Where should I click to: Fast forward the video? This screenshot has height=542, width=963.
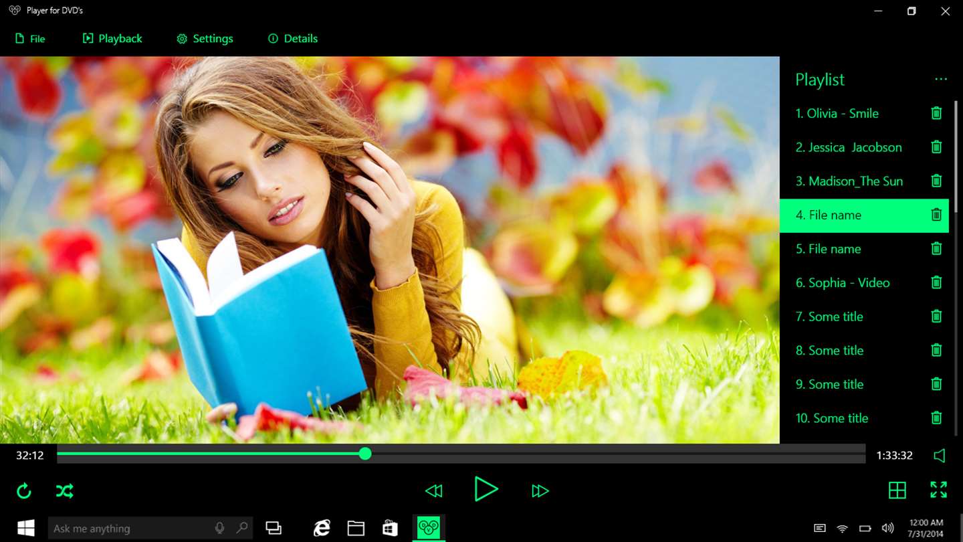tap(540, 491)
